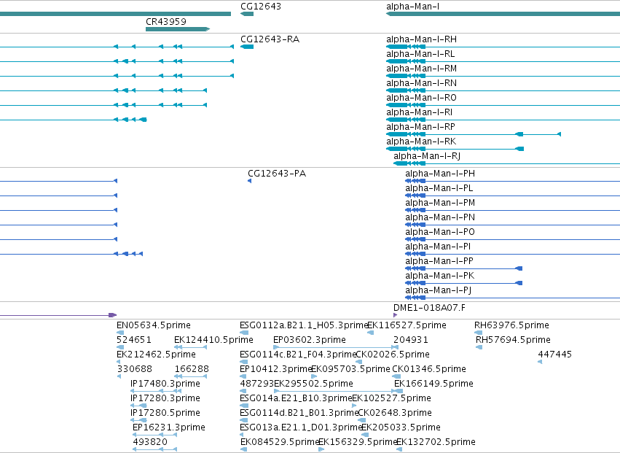Select transcript alpha-Man-I-RH

(421, 39)
